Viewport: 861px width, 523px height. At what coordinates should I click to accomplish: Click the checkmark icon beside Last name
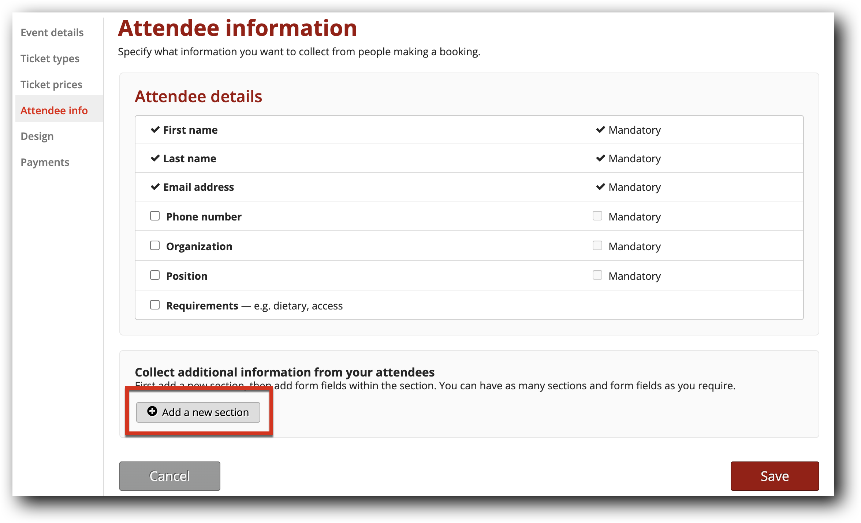[154, 158]
